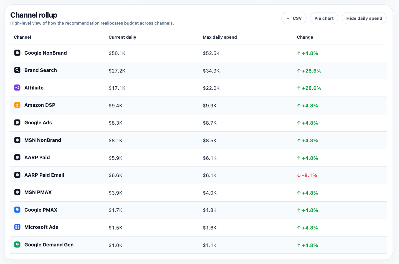399x264 pixels.
Task: Click the Channel column header
Action: pos(22,37)
